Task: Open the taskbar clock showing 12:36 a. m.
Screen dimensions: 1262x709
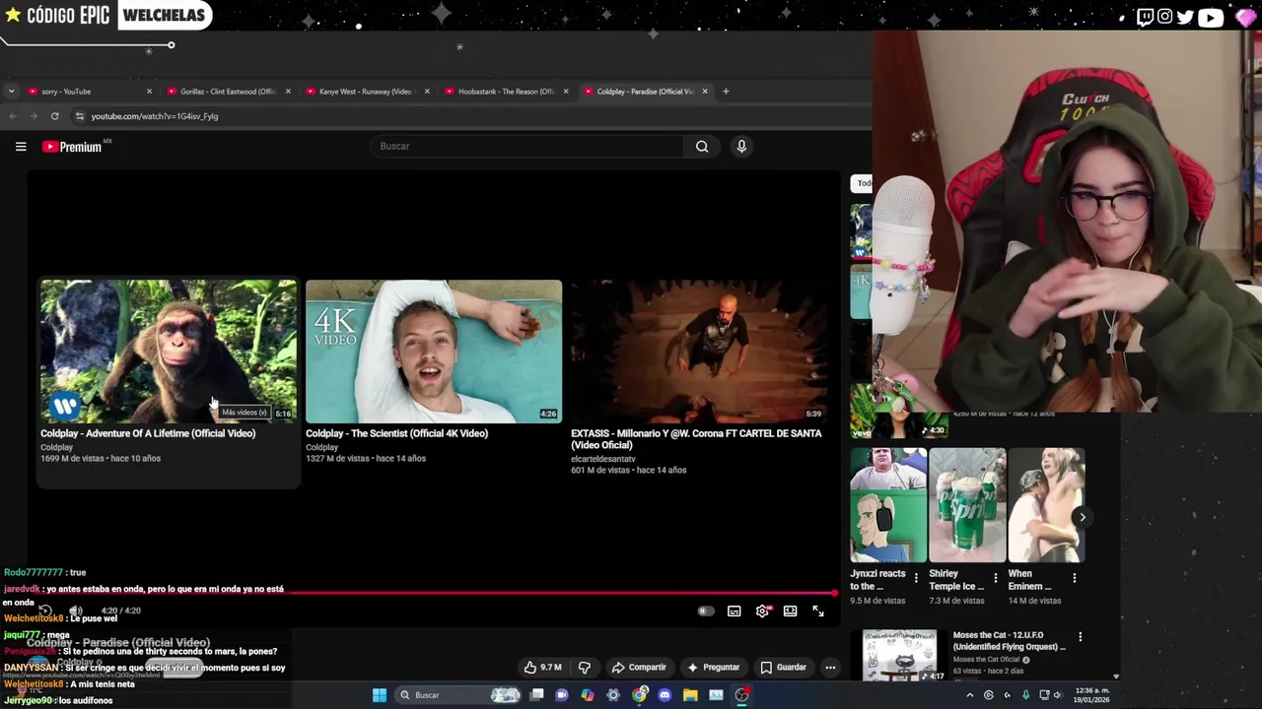Action: tap(1091, 695)
